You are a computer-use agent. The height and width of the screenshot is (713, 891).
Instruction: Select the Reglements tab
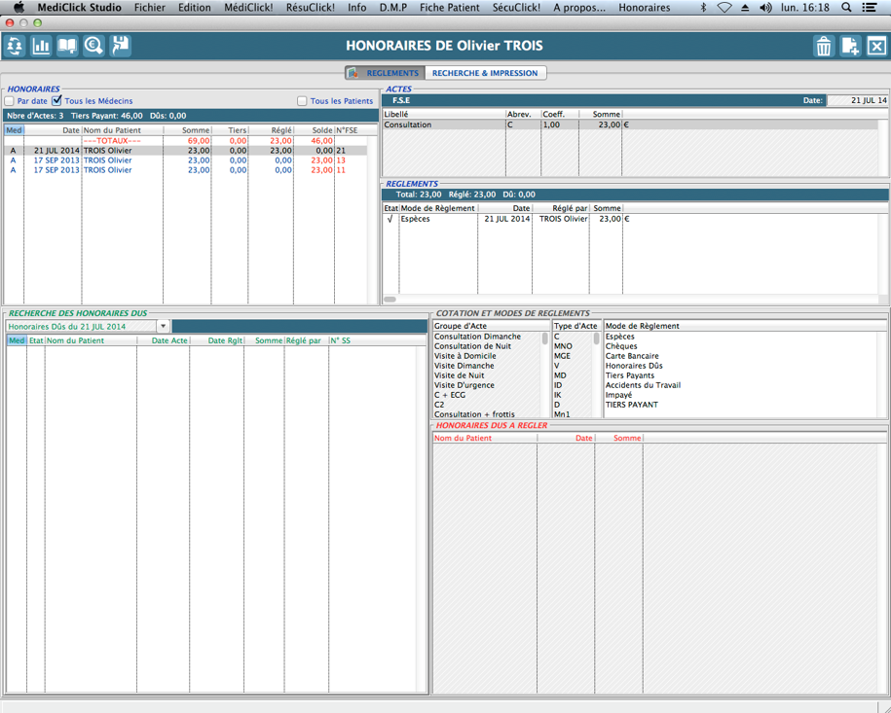(386, 73)
